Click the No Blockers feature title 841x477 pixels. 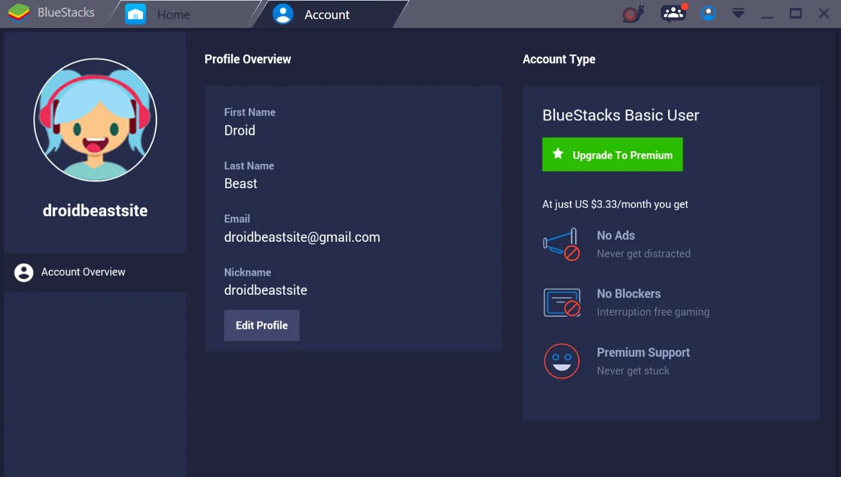coord(629,294)
